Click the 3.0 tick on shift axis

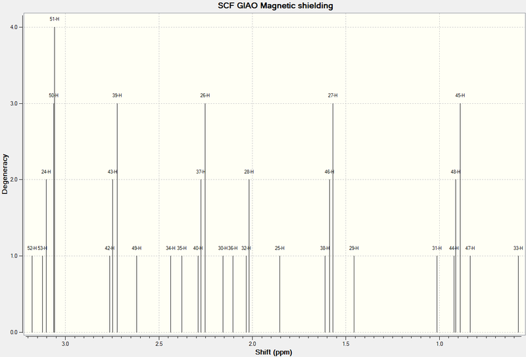coord(65,344)
